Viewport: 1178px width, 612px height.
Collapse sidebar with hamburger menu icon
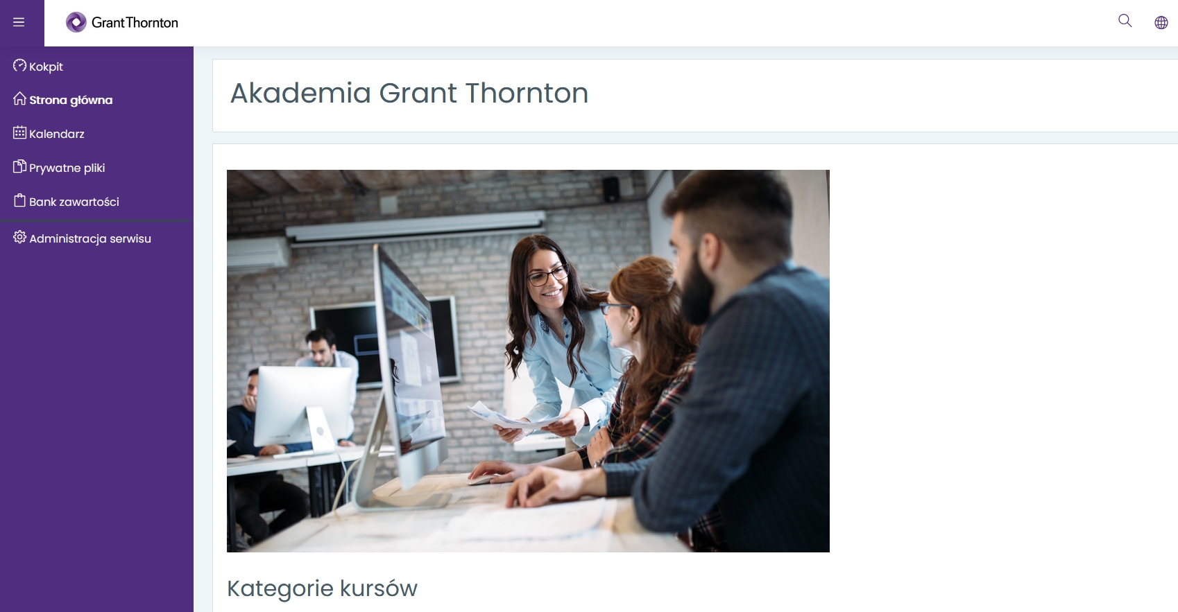pyautogui.click(x=19, y=22)
